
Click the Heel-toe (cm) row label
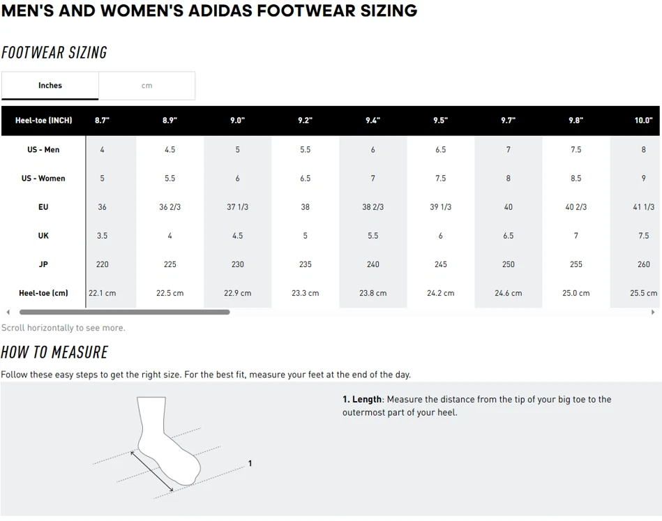click(43, 293)
